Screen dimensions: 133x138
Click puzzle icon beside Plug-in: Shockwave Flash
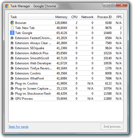(12, 94)
